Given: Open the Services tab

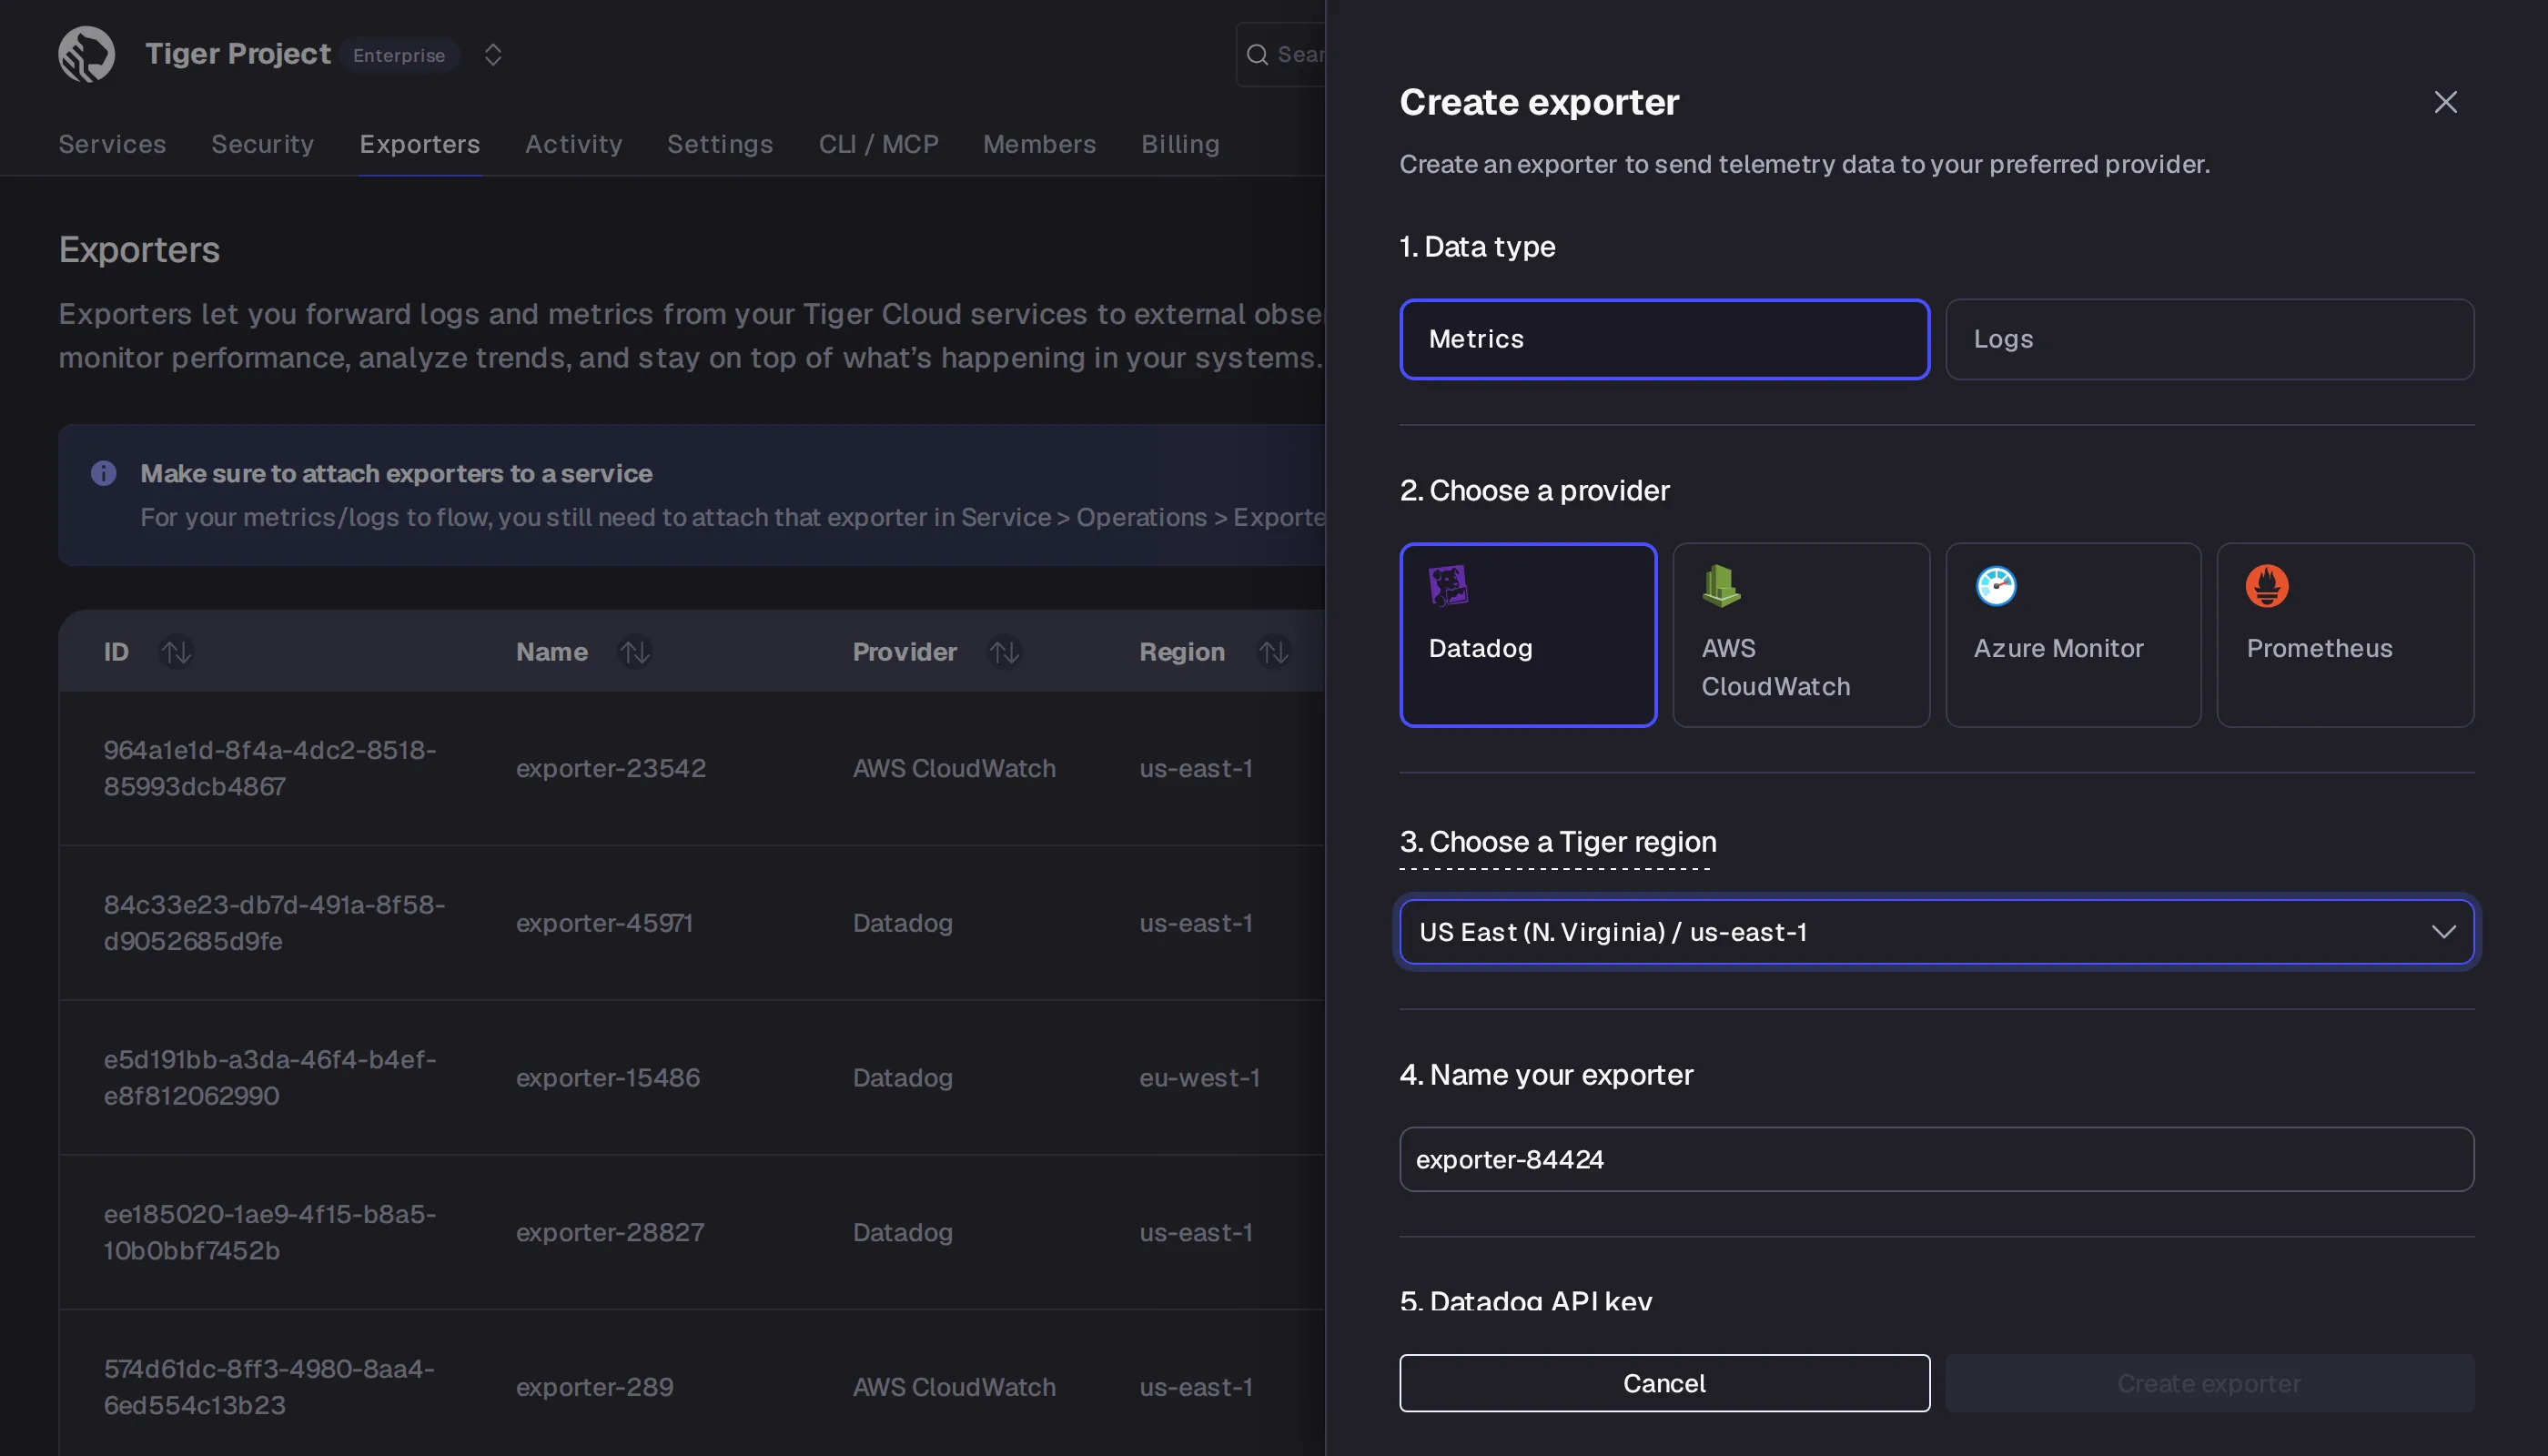Looking at the screenshot, I should 112,144.
